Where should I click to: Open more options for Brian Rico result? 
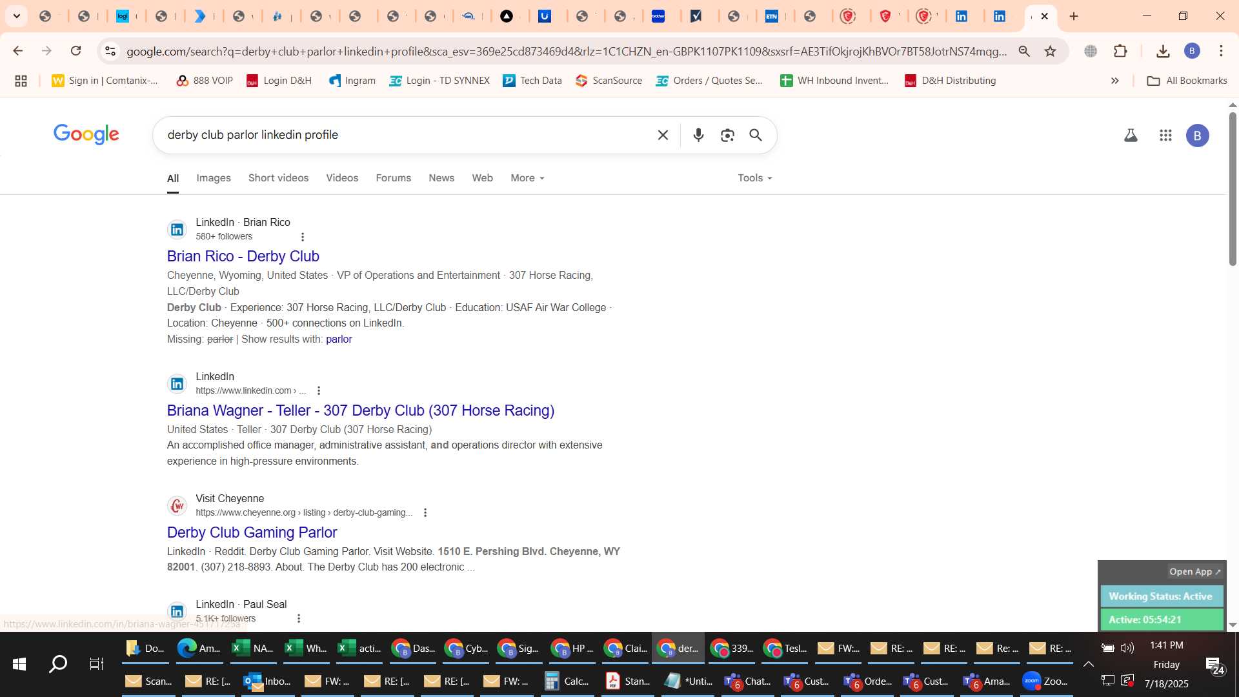[303, 237]
